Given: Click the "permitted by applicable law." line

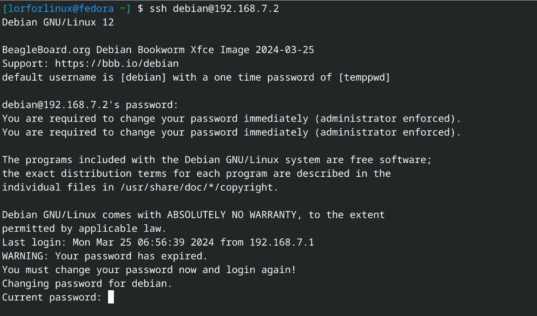Looking at the screenshot, I should pyautogui.click(x=84, y=228).
